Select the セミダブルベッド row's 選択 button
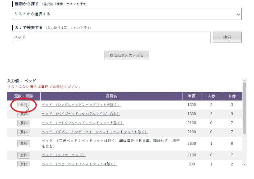254x179 pixels. (x=24, y=123)
